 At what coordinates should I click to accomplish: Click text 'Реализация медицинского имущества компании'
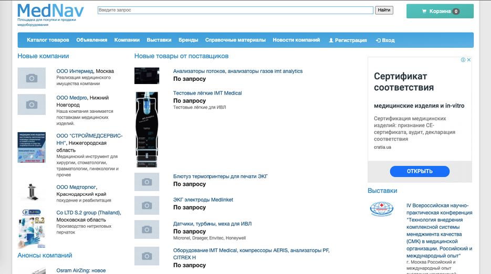(x=83, y=80)
